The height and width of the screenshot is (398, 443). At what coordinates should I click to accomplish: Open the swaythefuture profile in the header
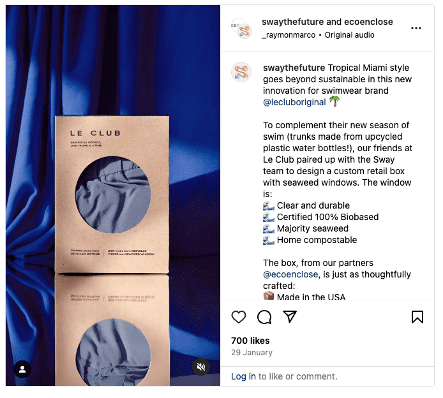(293, 22)
